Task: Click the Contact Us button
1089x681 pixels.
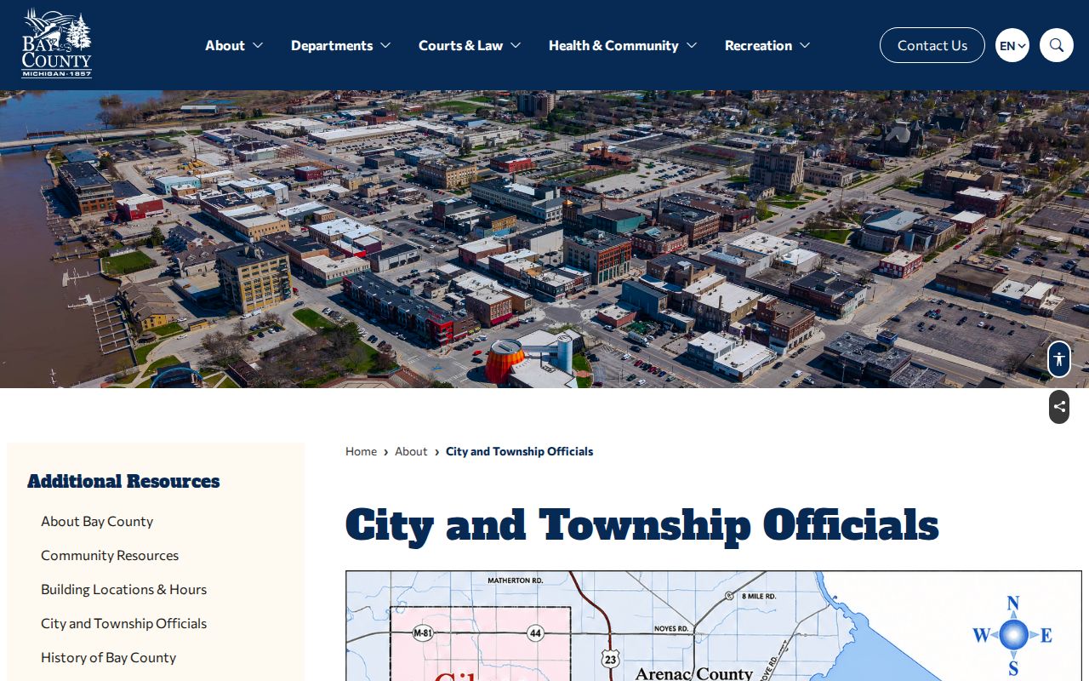Action: tap(932, 45)
